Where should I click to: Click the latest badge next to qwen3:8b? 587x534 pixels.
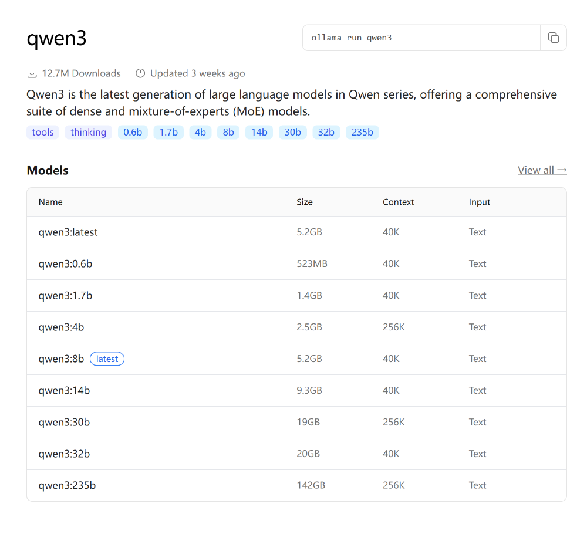[107, 359]
